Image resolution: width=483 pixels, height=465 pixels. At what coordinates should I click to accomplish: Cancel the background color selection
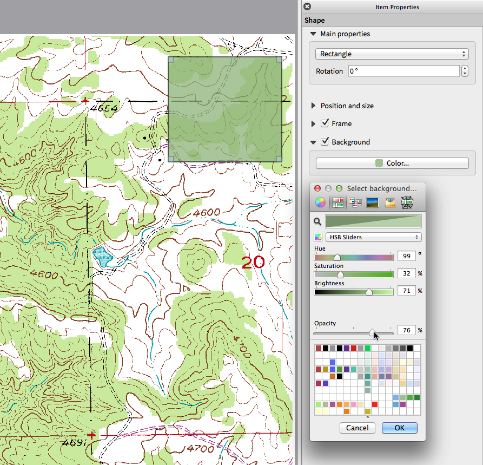(357, 428)
